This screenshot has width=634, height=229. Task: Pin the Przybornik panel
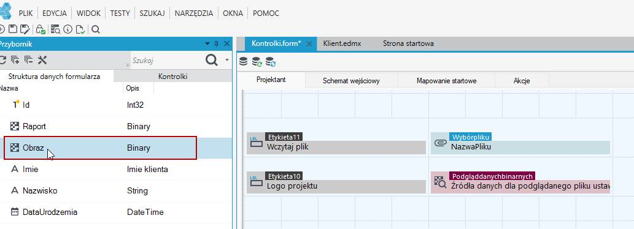tap(216, 43)
